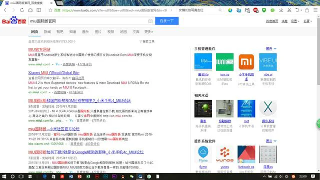This screenshot has height=180, width=320.
Task: Expand 手机管理软件 section with 展开
Action: point(271,49)
